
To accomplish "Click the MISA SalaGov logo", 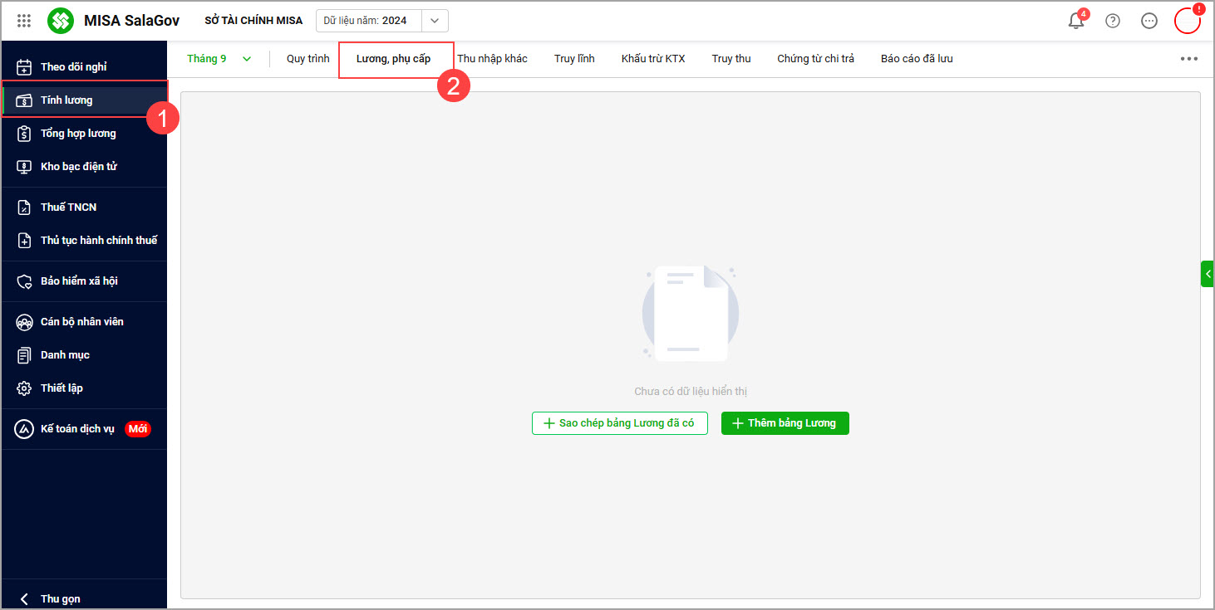I will tap(61, 21).
